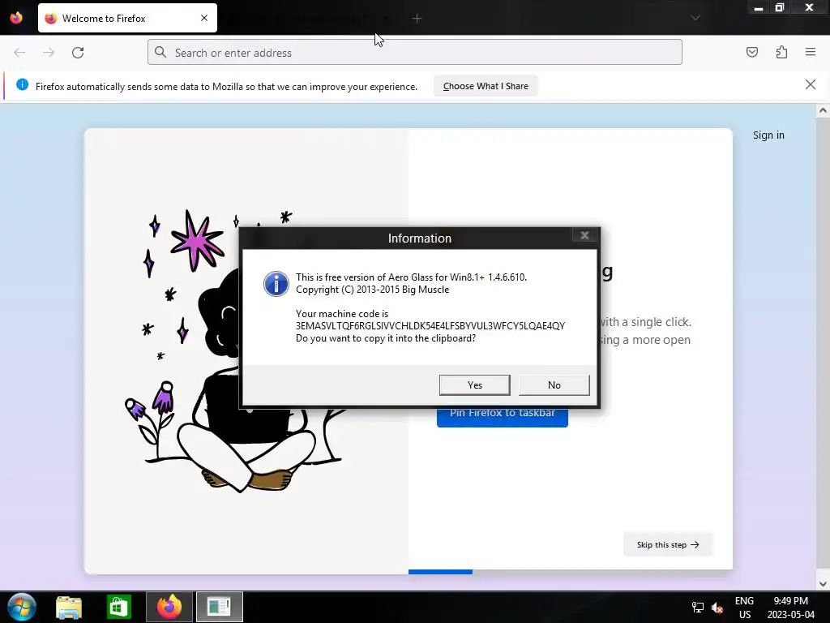Viewport: 830px width, 623px height.
Task: Restore down the Firefox window
Action: pos(779,7)
